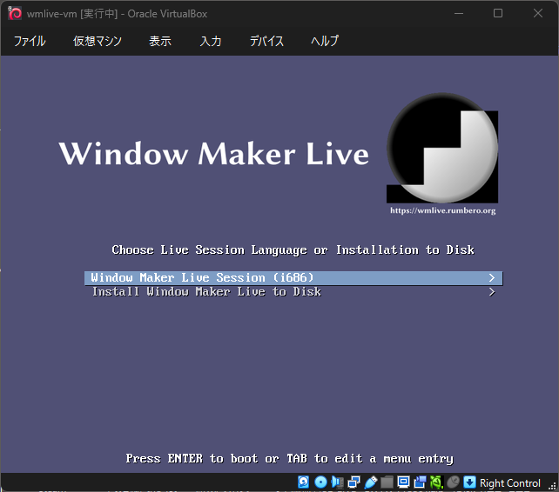Close the wmlive-vm VirtualBox window
559x492 pixels.
(x=538, y=14)
